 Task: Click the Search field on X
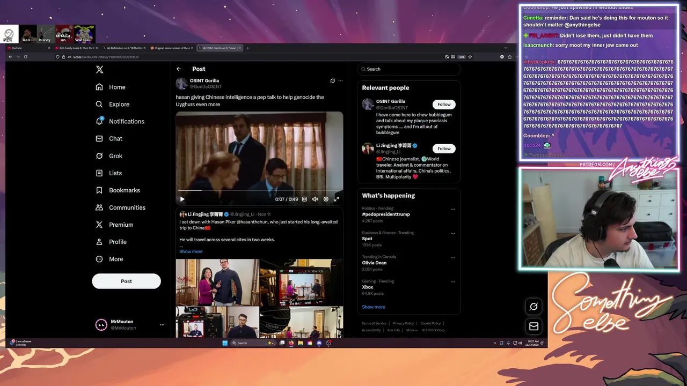click(409, 69)
